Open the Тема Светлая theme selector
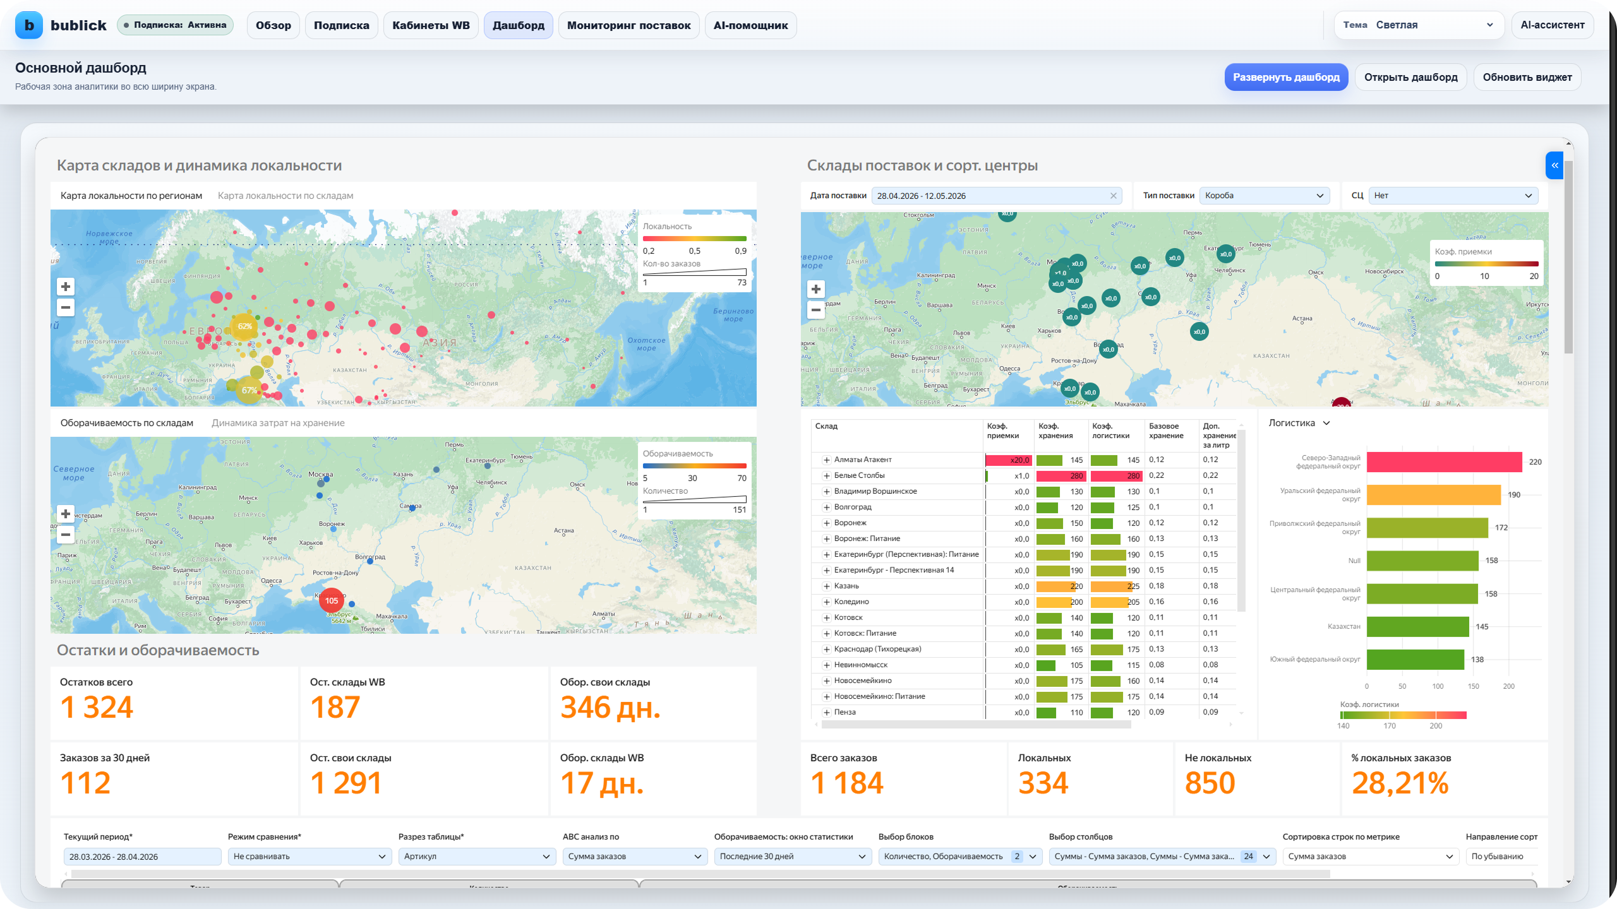Viewport: 1617px width, 909px height. tap(1419, 25)
